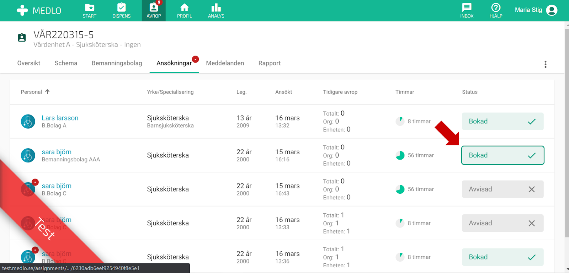Viewport: 569px width, 273px height.
Task: Open sara björn B.Bolag C link applied 16:43
Action: 57,186
